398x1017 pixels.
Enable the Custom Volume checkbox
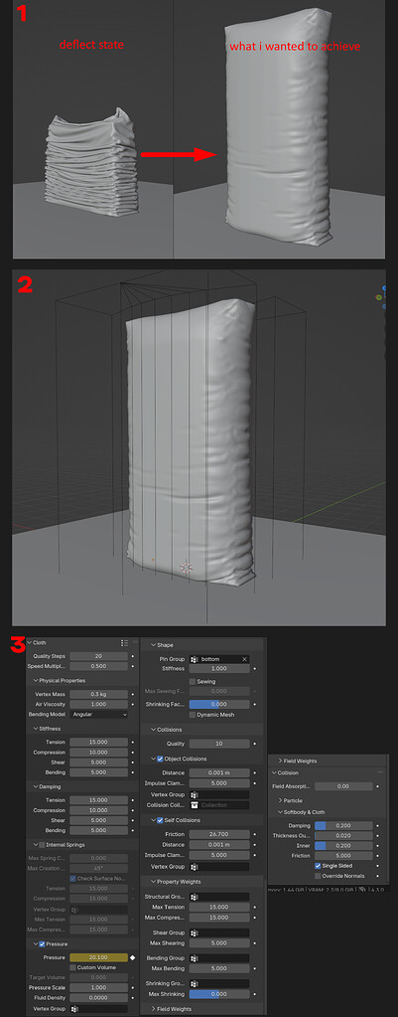(72, 967)
